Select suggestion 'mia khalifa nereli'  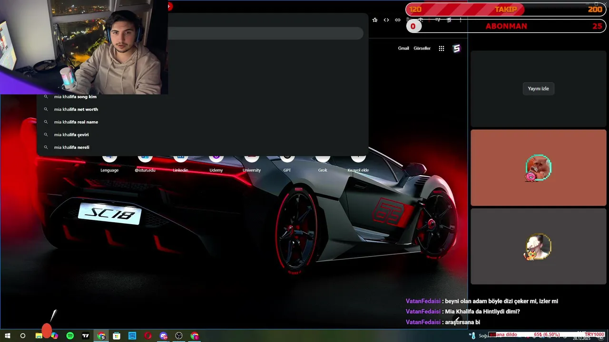point(202,147)
